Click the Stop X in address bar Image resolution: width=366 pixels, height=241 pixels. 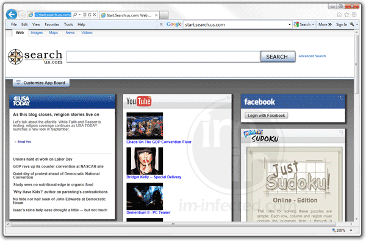[x=95, y=15]
